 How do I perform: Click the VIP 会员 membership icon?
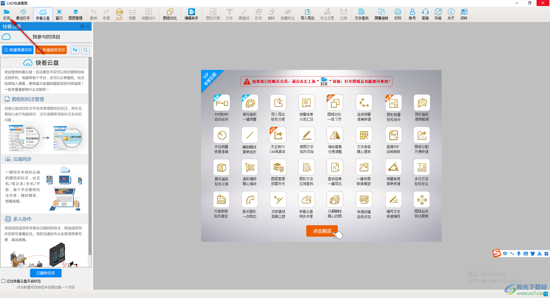point(119,14)
